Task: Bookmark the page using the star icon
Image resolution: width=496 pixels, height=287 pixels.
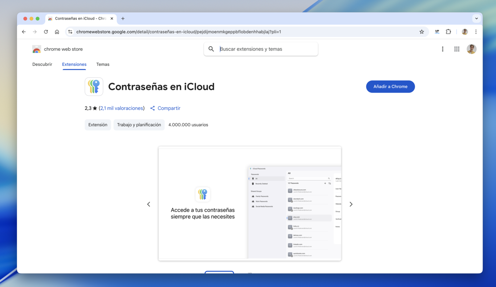Action: tap(422, 32)
